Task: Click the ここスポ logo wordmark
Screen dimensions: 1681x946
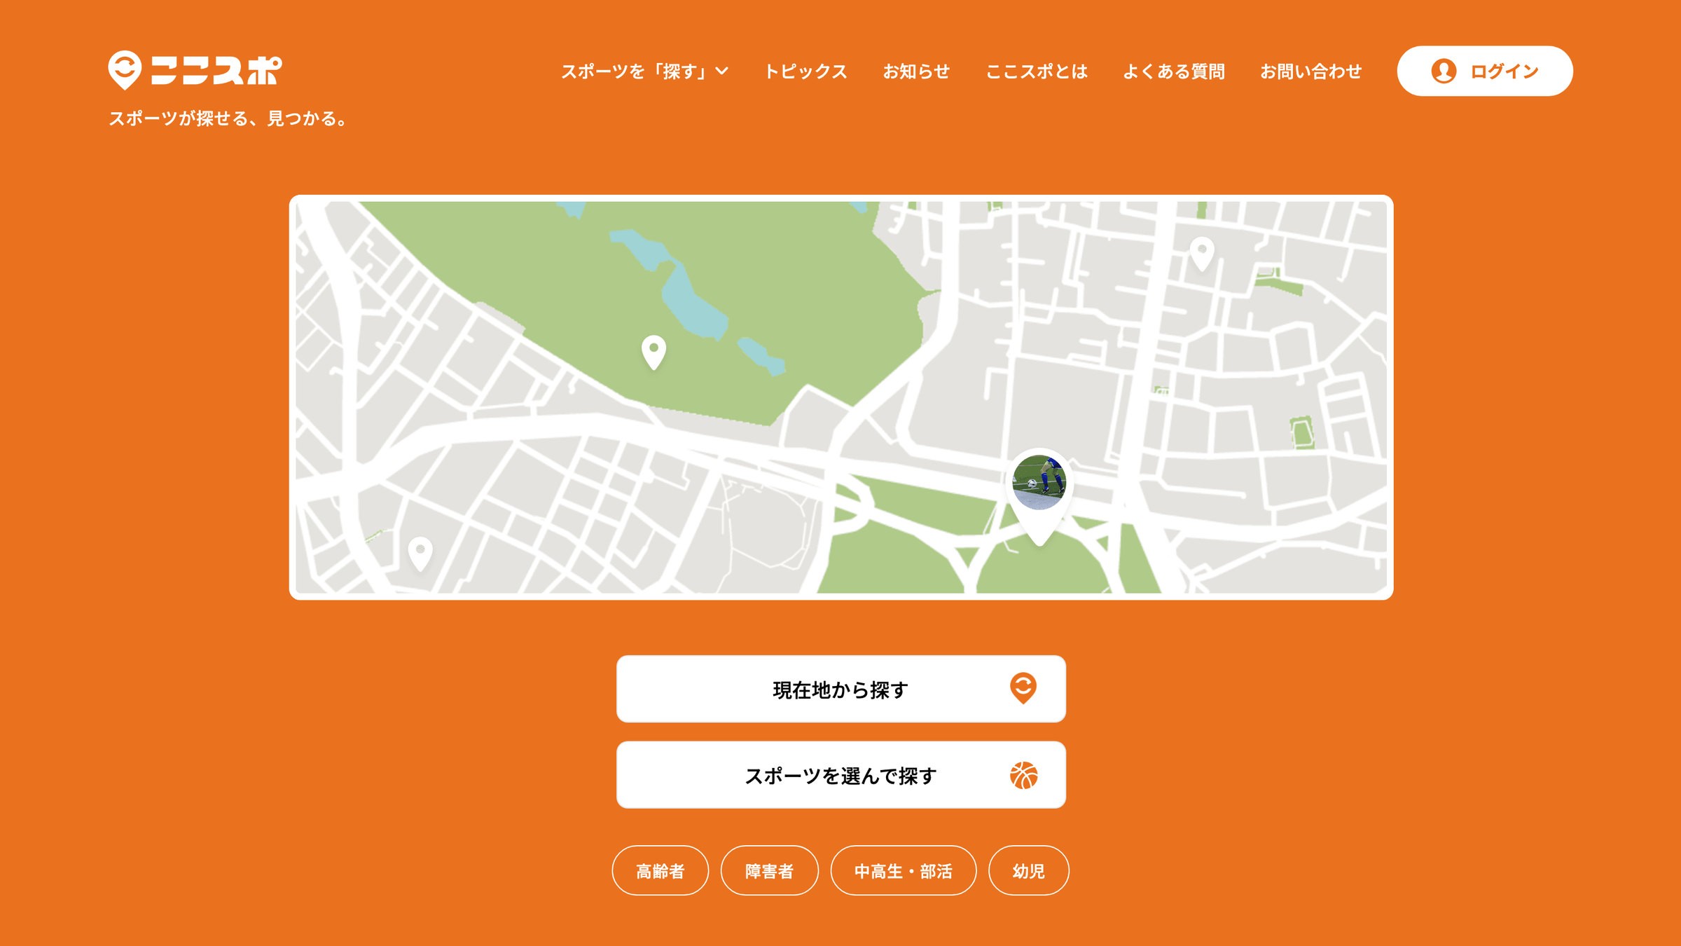Action: 216,70
